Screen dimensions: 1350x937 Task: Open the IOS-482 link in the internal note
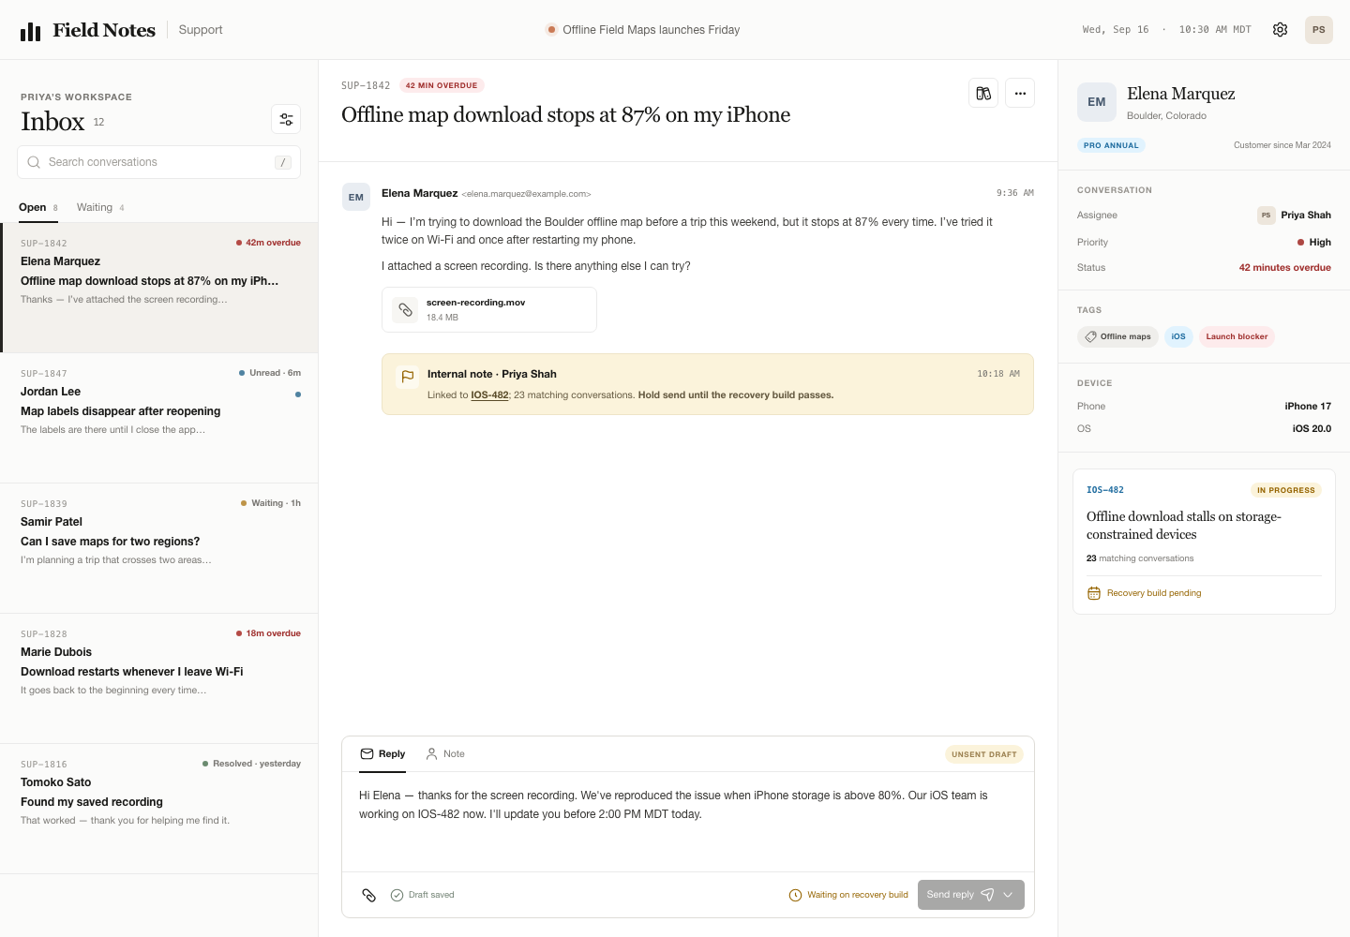tap(489, 395)
